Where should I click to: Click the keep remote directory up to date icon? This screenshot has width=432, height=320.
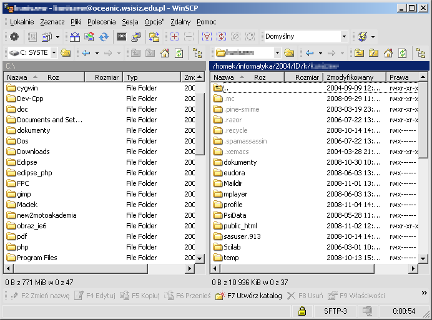pyautogui.click(x=154, y=37)
